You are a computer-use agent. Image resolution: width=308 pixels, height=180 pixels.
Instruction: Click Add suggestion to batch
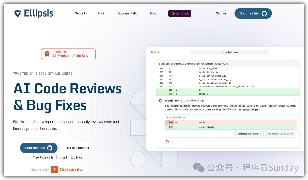click(x=280, y=134)
